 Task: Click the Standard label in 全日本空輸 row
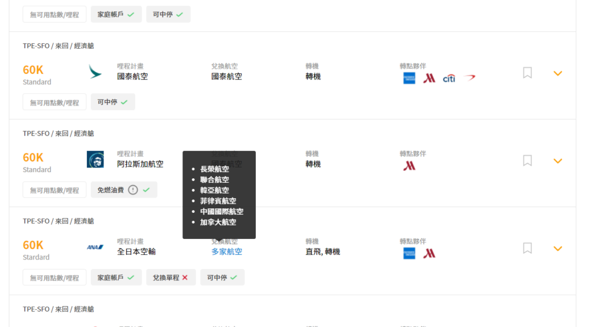pos(36,257)
